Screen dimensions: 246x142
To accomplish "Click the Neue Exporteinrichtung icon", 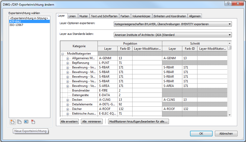I will tap(12, 122).
